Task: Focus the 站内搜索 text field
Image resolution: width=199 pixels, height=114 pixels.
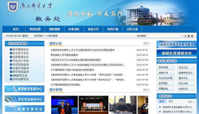Action: click(x=164, y=36)
